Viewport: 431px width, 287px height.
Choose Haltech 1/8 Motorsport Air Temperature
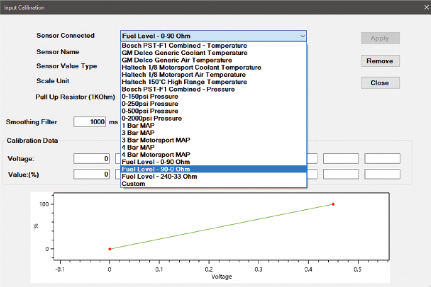[213, 75]
